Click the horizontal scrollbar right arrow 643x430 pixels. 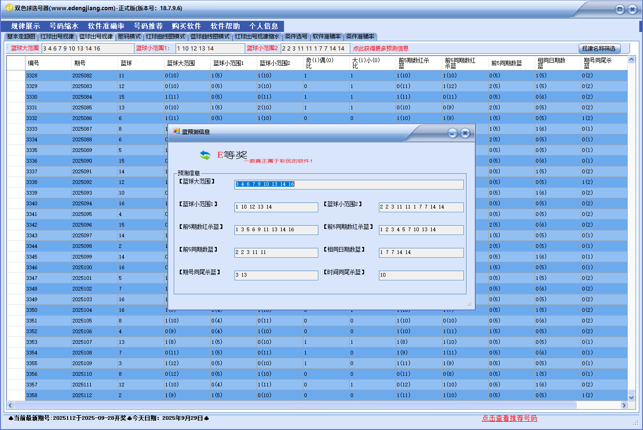tap(624, 405)
